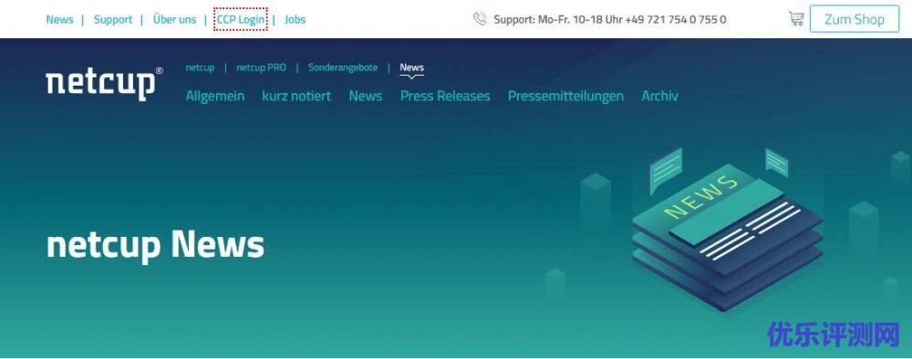Select the netcup PRO section
This screenshot has height=359, width=912.
(261, 67)
